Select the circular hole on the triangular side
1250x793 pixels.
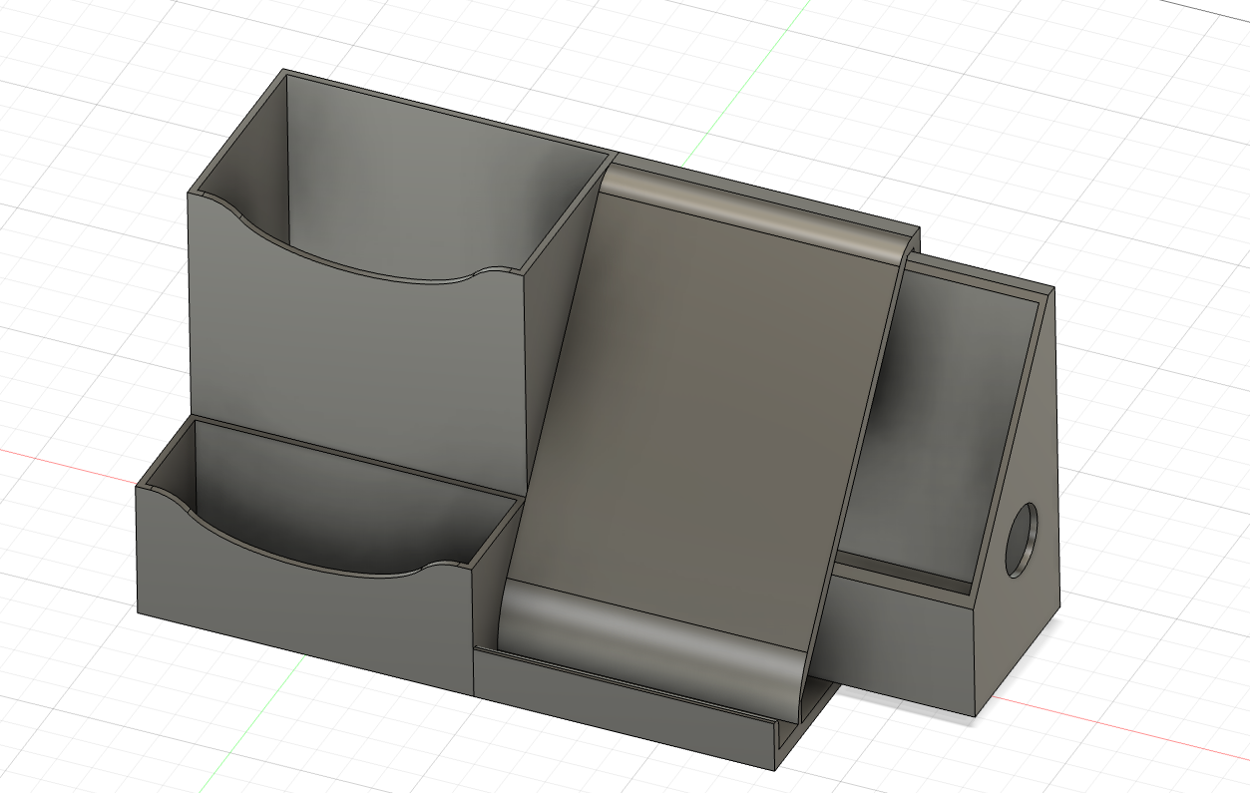click(x=1020, y=539)
